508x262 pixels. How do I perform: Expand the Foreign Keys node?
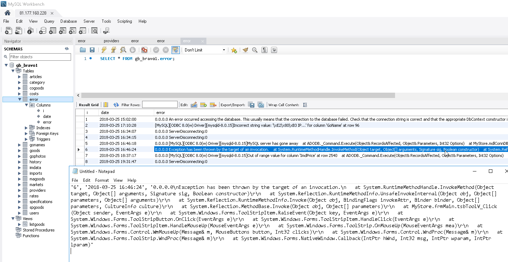(26, 133)
